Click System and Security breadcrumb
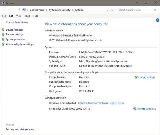160x135 pixels. [60, 10]
